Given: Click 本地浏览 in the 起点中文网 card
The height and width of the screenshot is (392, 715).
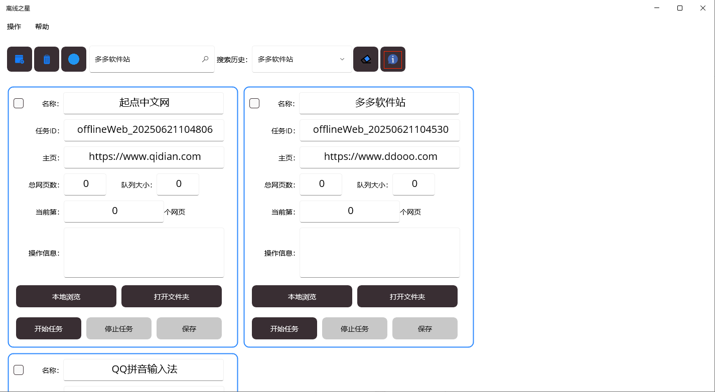Looking at the screenshot, I should [66, 296].
